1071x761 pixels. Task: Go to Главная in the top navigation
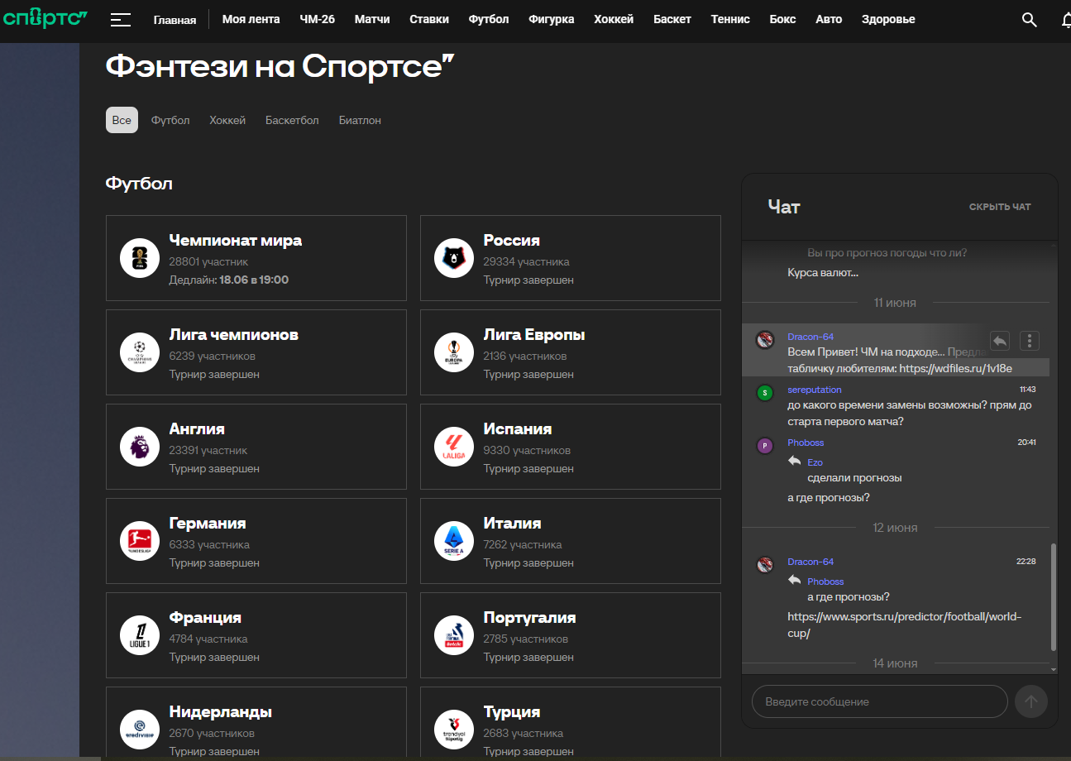(x=175, y=20)
